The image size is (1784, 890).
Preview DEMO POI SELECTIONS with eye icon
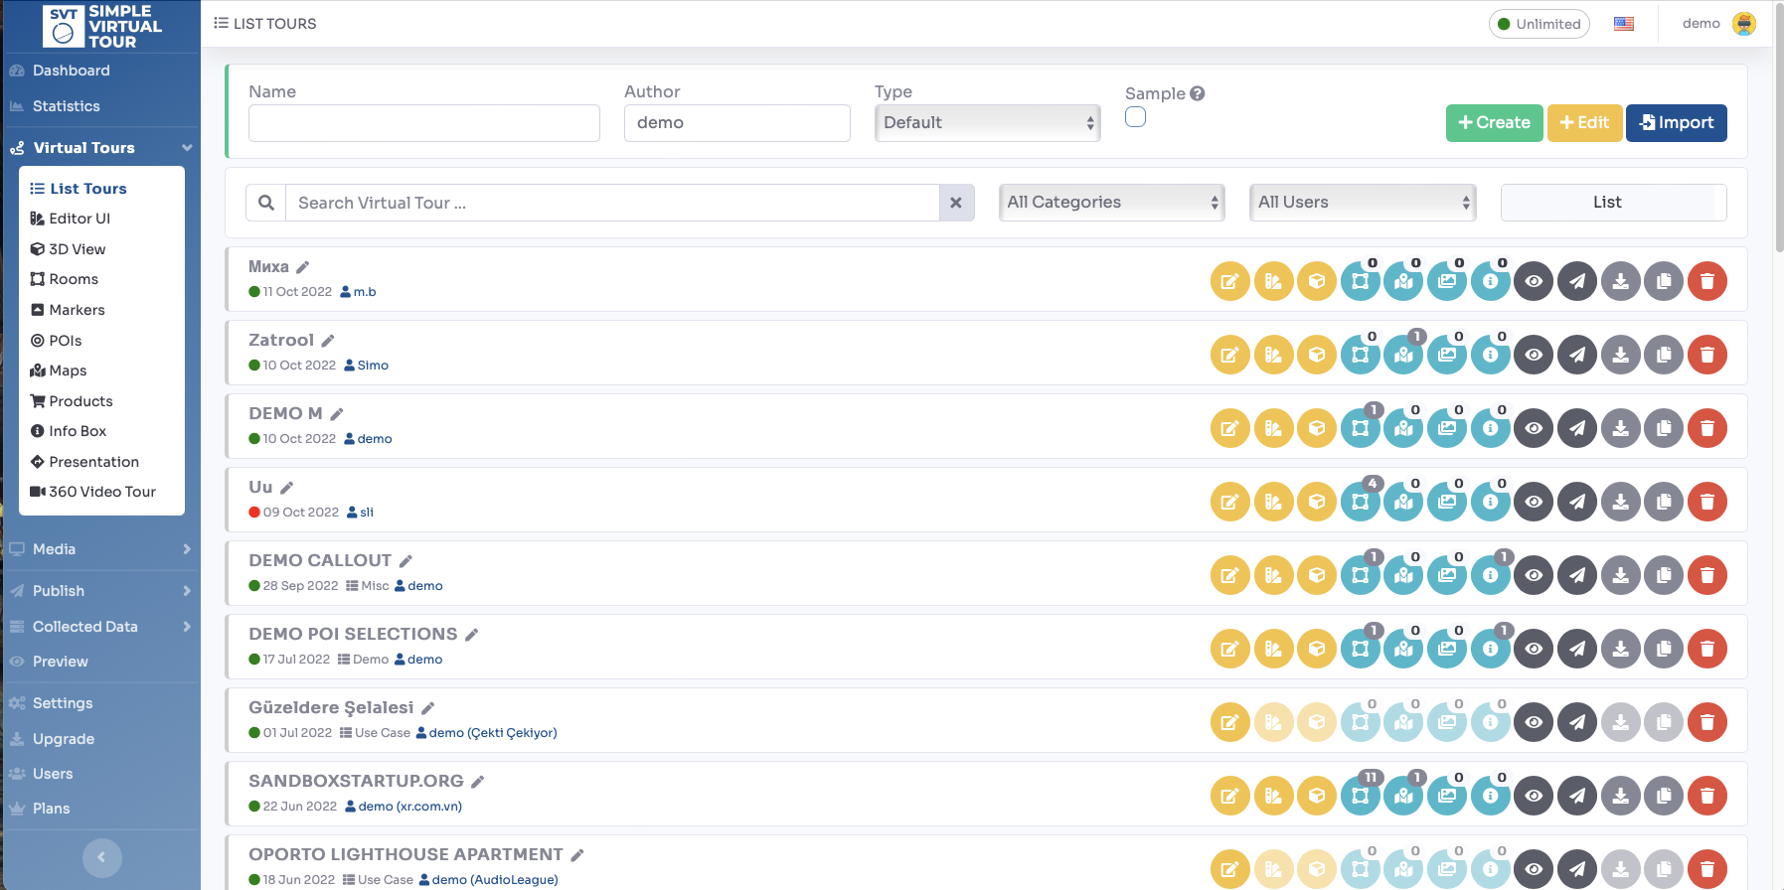(x=1534, y=649)
